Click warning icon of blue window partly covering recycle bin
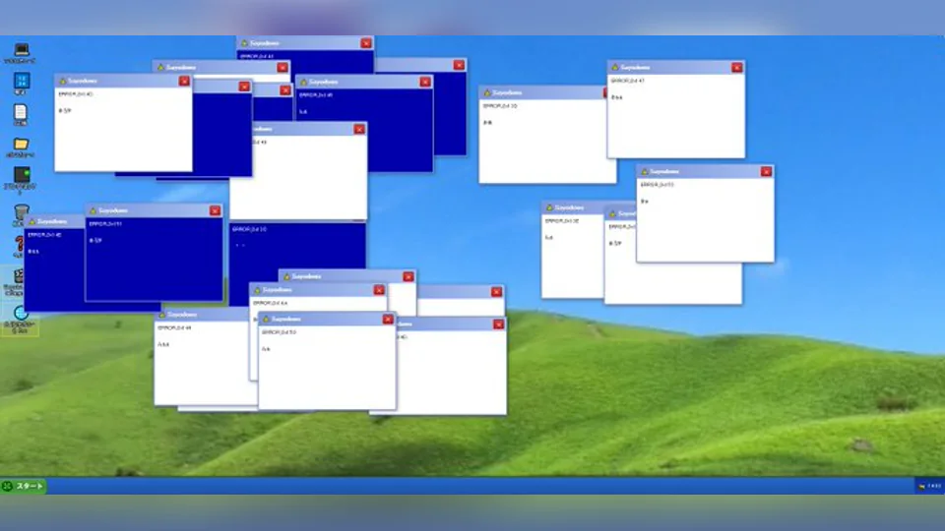This screenshot has height=531, width=945. 31,221
